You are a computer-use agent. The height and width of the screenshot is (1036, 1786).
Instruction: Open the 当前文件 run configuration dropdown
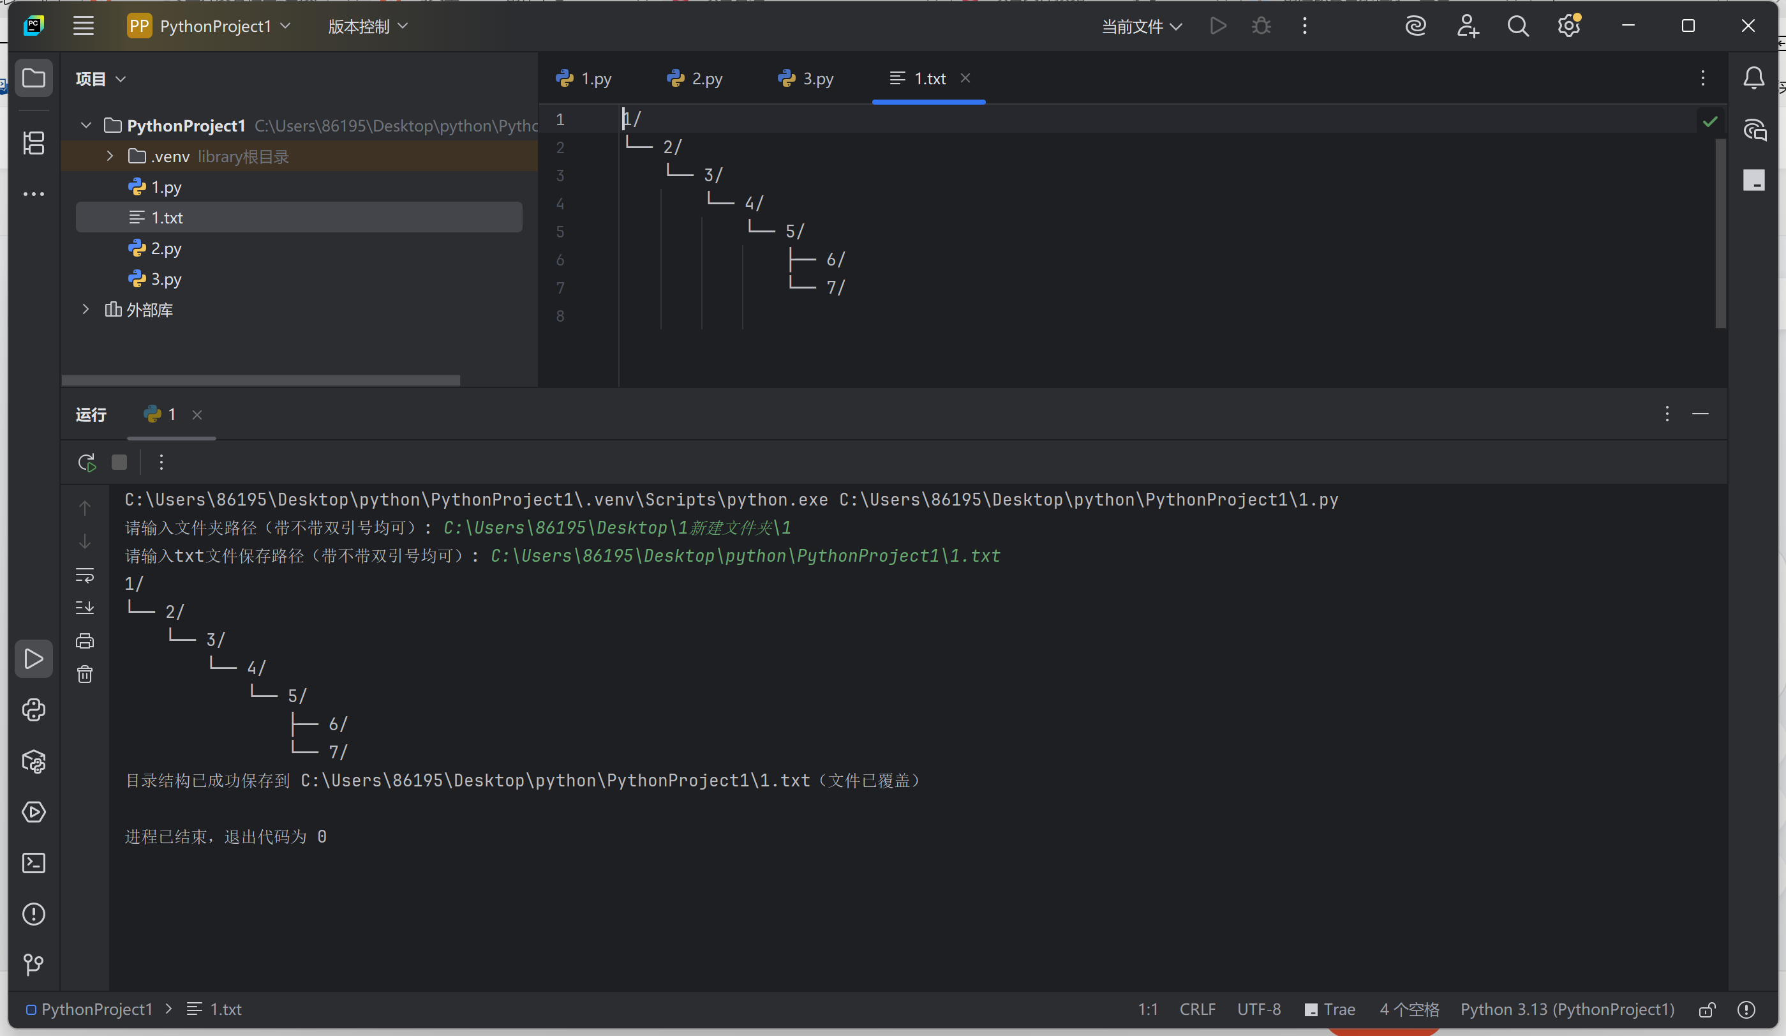pos(1141,27)
